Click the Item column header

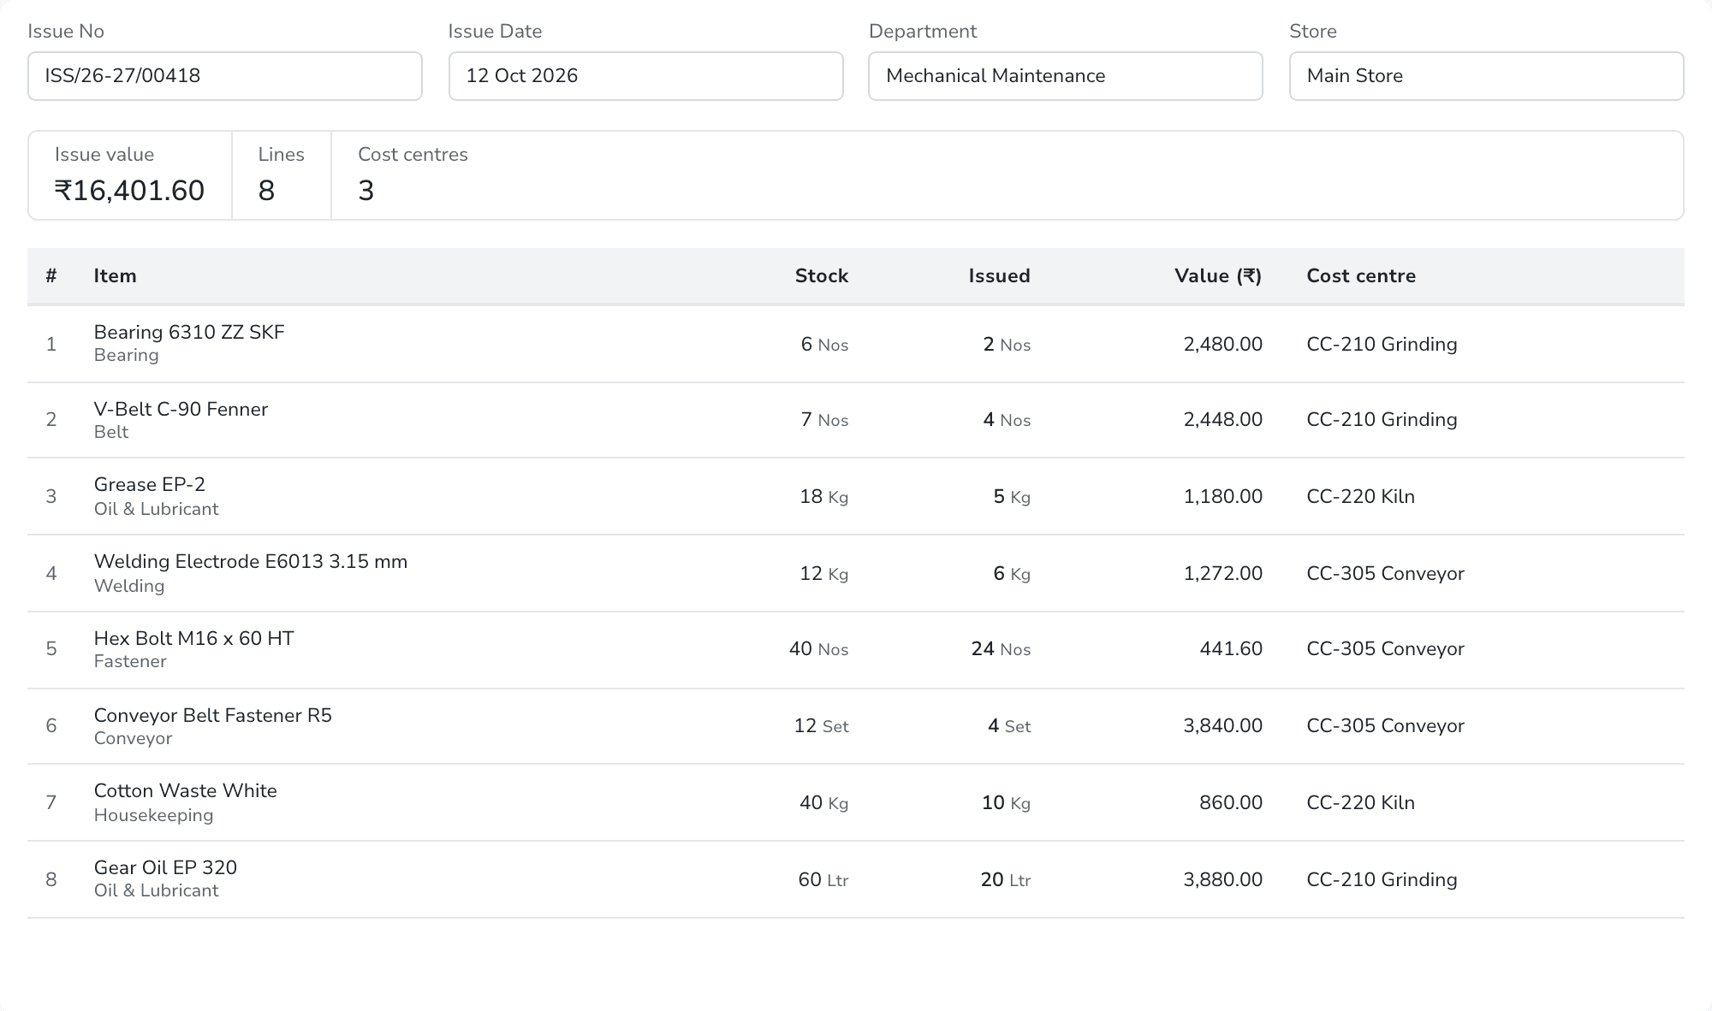116,276
